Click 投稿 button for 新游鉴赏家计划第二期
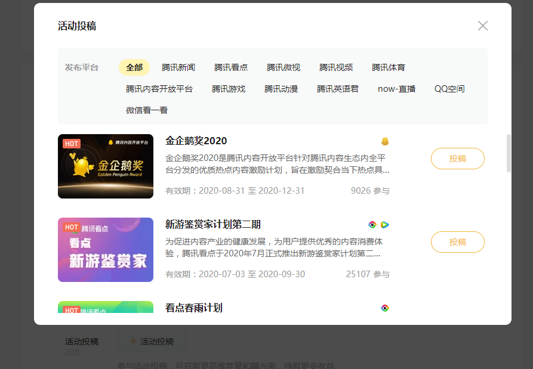This screenshot has width=533, height=369. coord(458,242)
